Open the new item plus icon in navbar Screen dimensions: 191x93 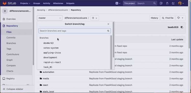coord(118,3)
